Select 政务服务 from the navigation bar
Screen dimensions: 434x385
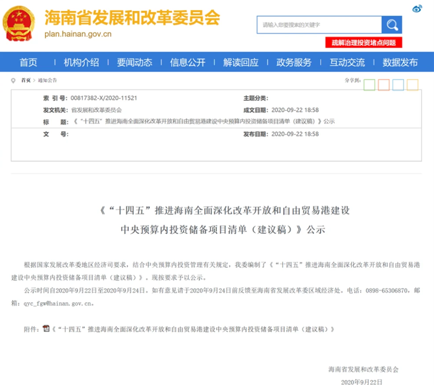point(294,62)
